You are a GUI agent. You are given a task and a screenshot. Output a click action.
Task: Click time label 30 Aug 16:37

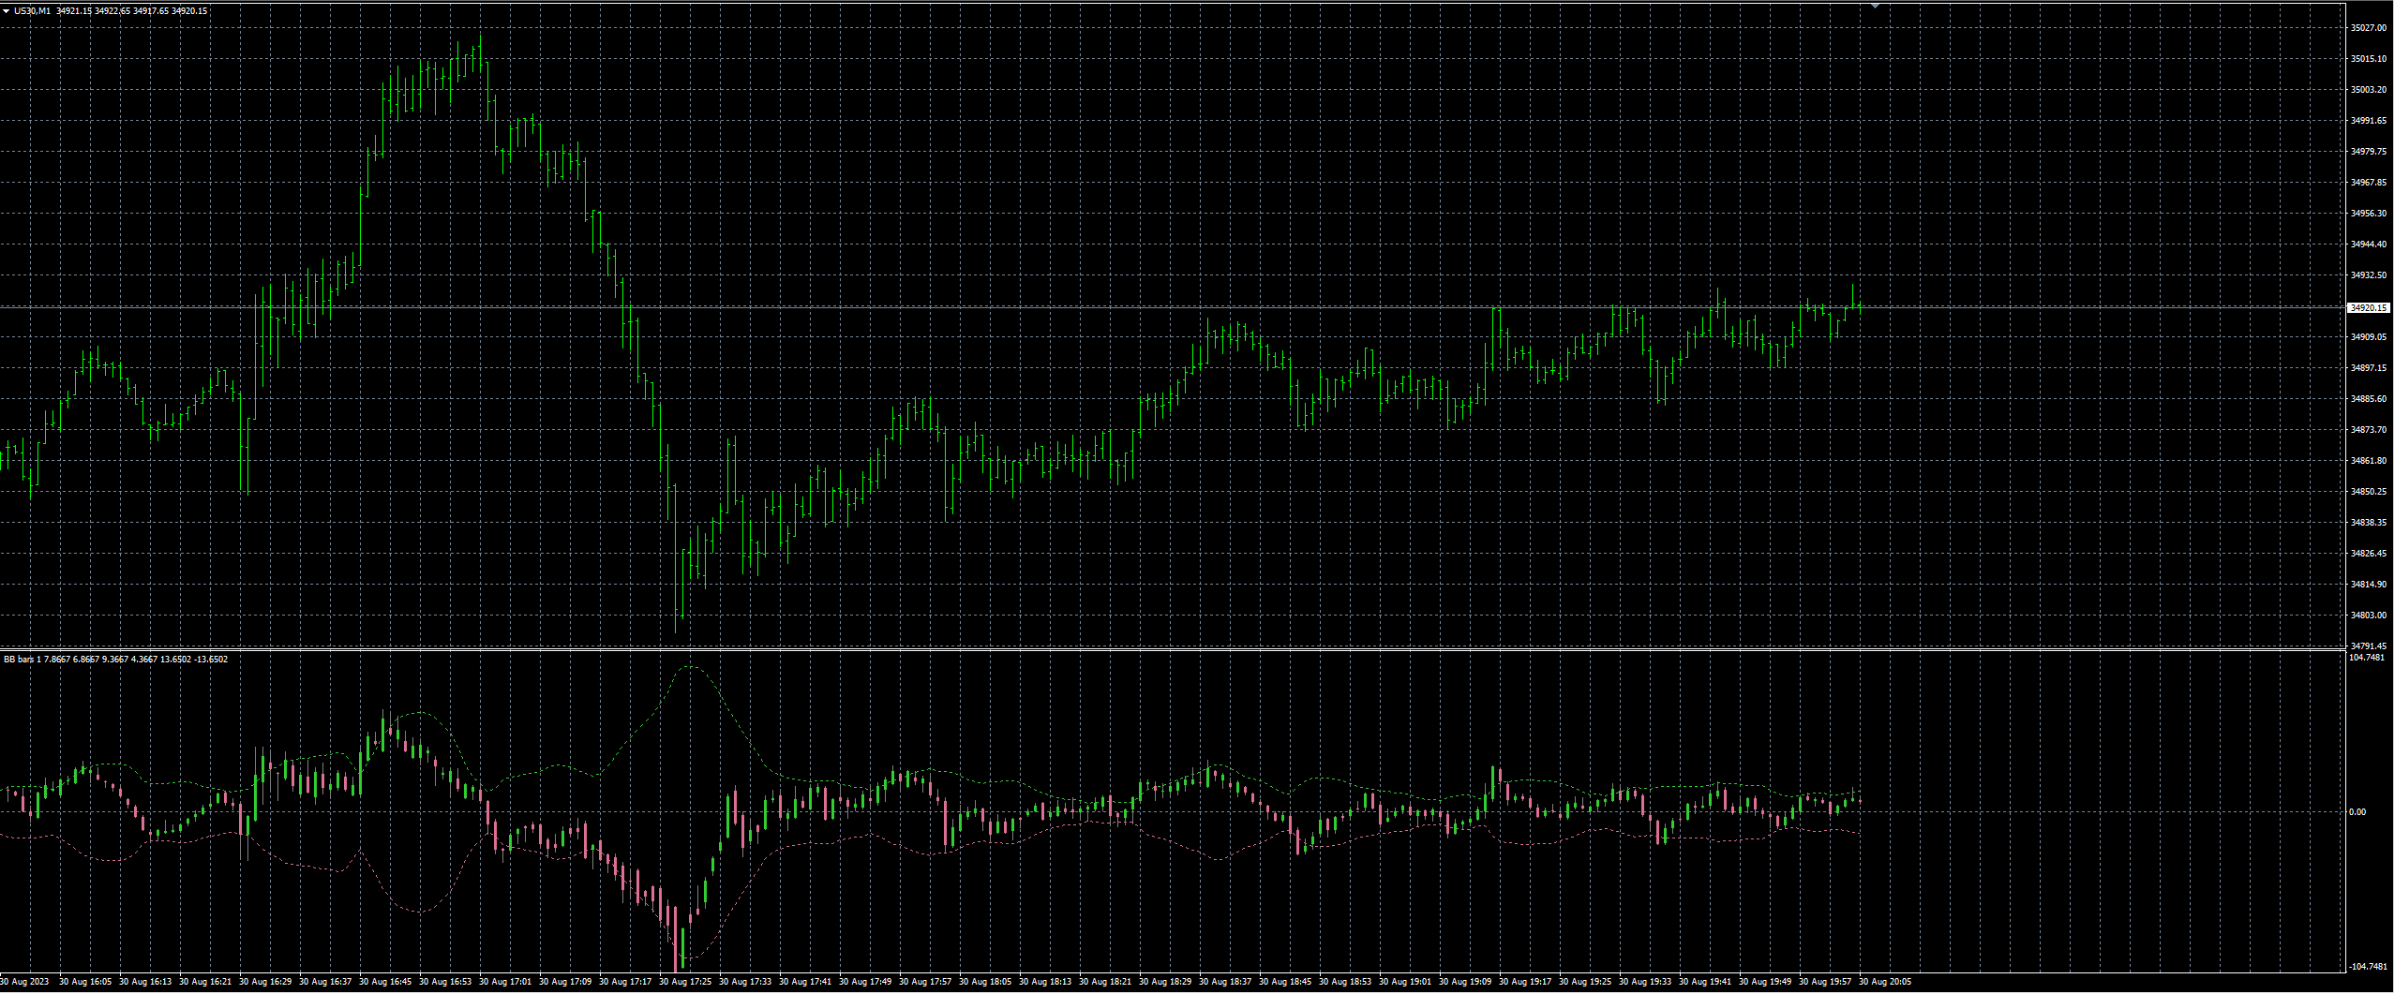click(325, 983)
